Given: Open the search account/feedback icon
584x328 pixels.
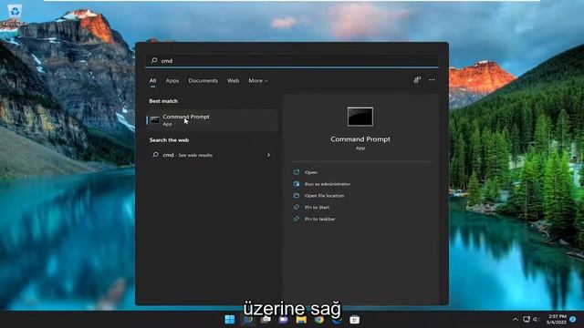Looking at the screenshot, I should (x=417, y=80).
